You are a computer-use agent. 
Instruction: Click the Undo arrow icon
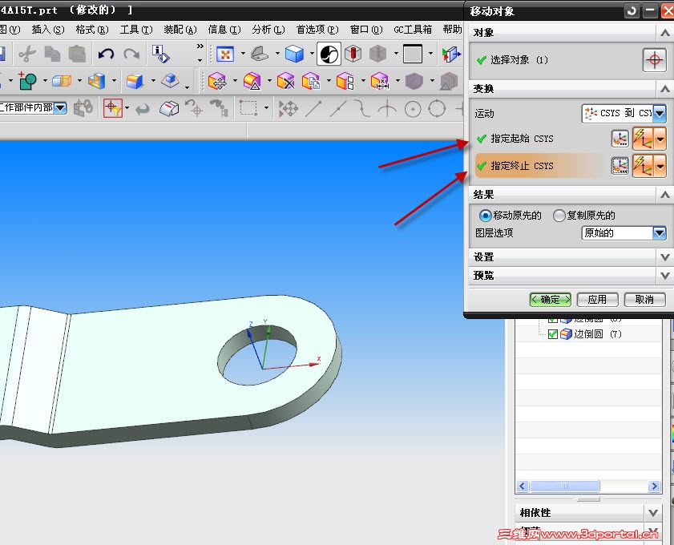(x=106, y=54)
